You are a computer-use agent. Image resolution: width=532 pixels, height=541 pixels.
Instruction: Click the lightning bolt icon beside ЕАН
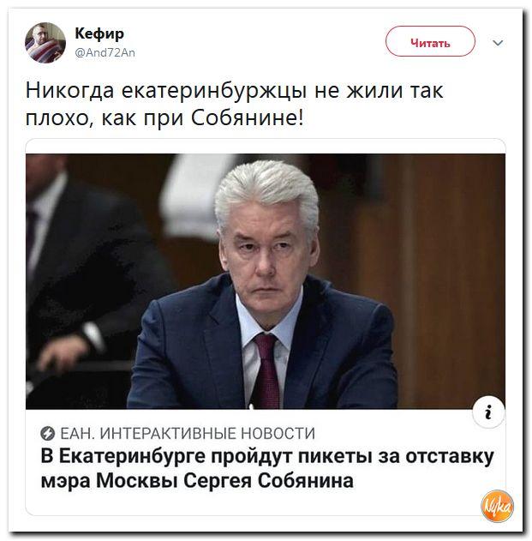tap(48, 433)
